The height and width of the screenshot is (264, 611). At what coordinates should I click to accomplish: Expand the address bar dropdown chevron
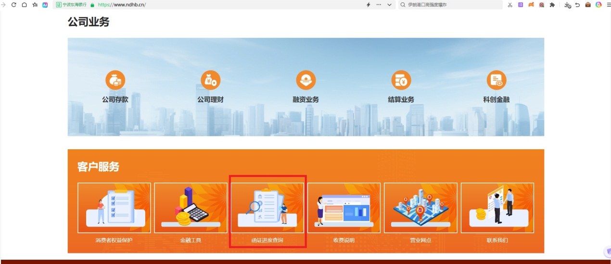point(389,5)
